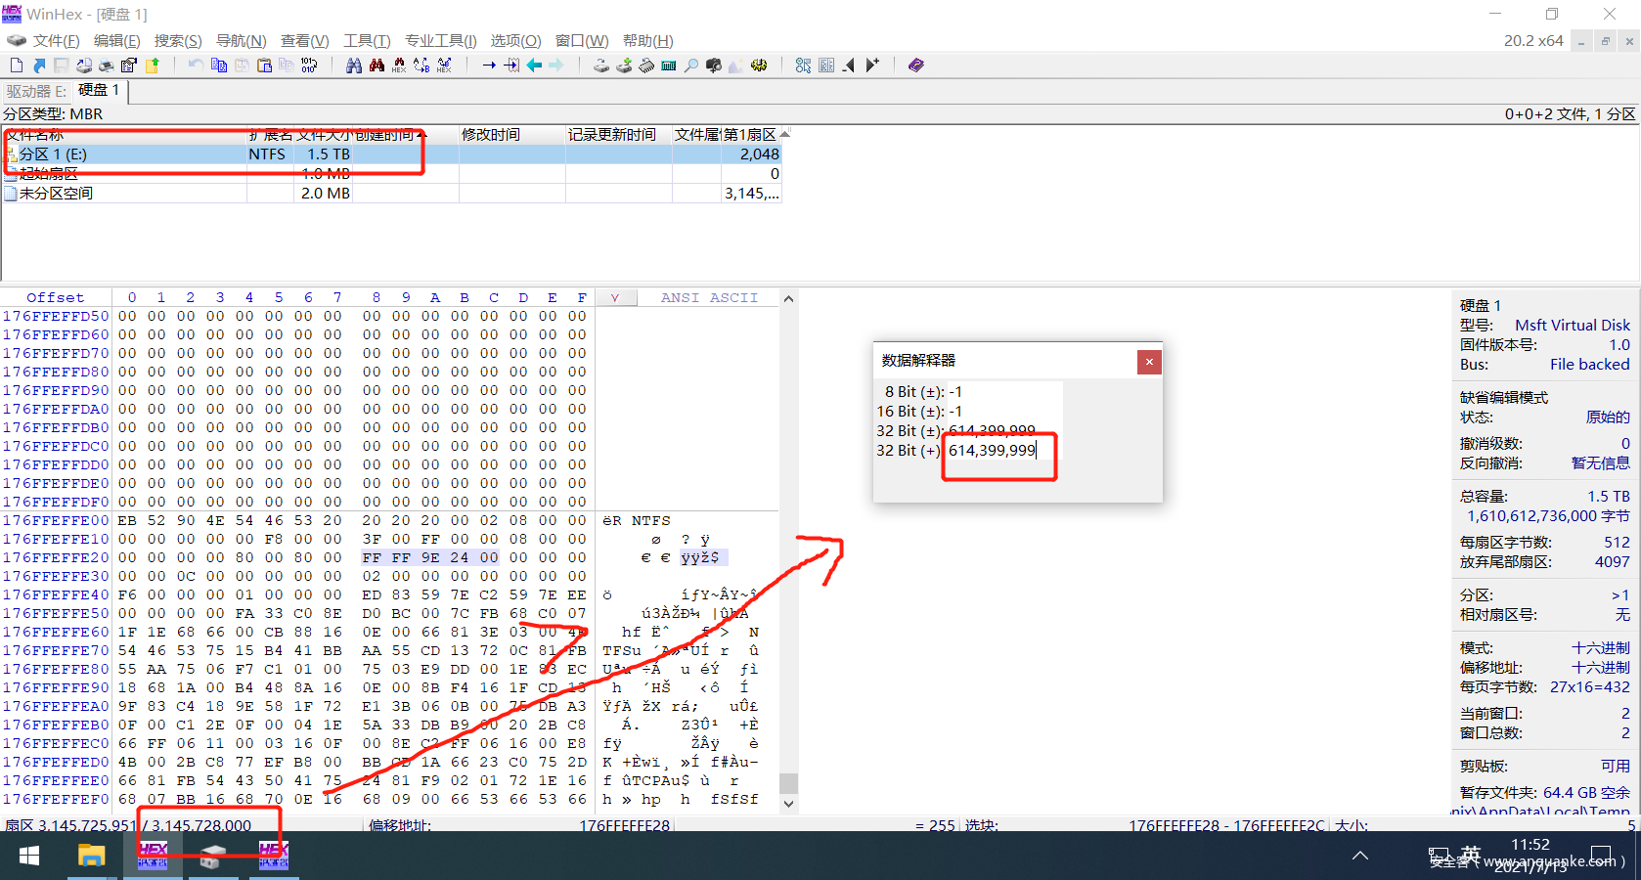Open the Find Text binoculars tool
The width and height of the screenshot is (1641, 880).
click(x=354, y=66)
